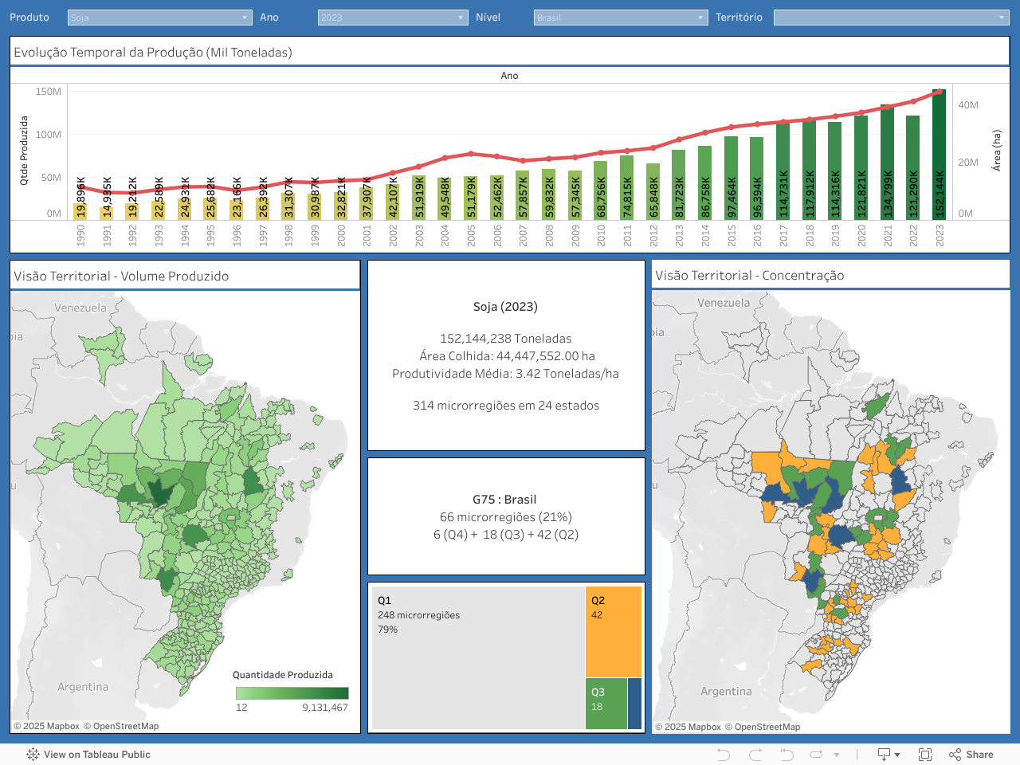Click the 2005 bar labeled 51,179K
Image resolution: width=1020 pixels, height=765 pixels.
coord(471,198)
